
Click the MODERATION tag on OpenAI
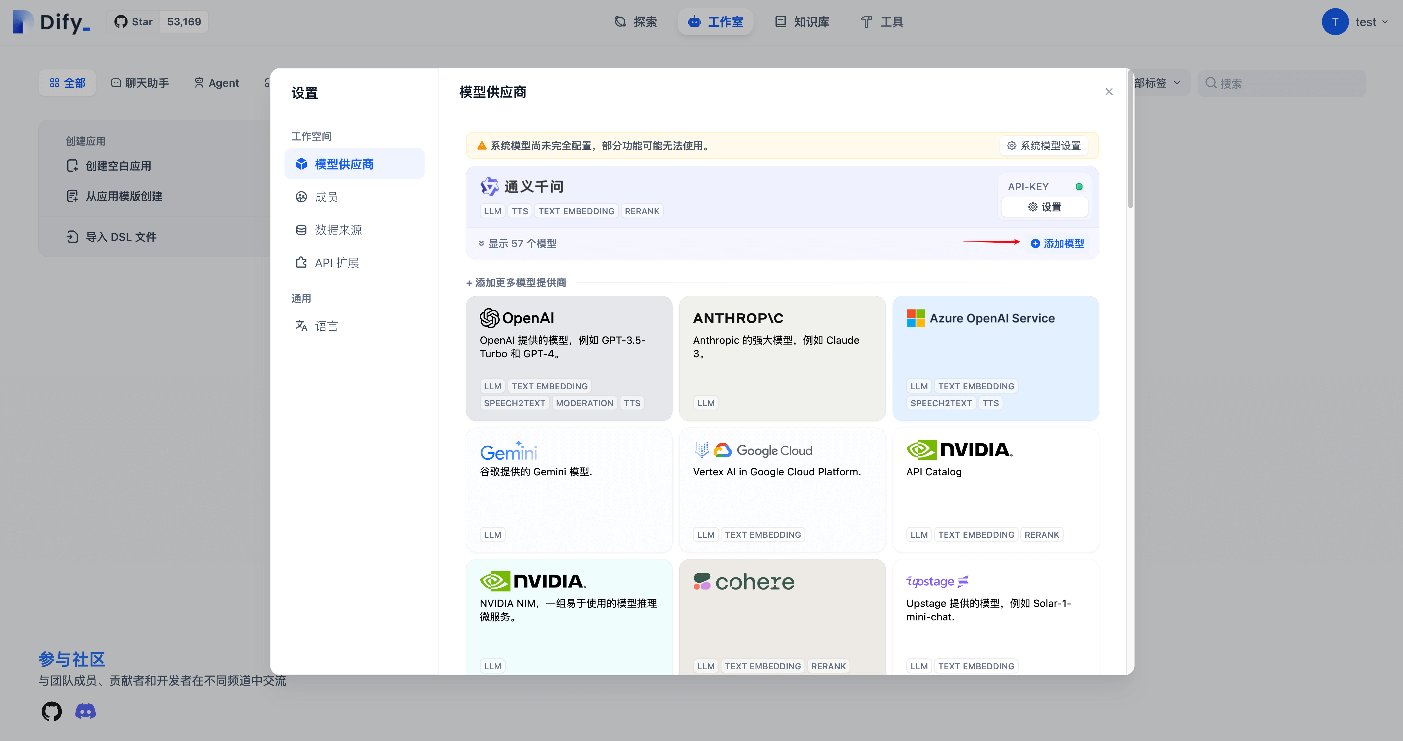[584, 403]
